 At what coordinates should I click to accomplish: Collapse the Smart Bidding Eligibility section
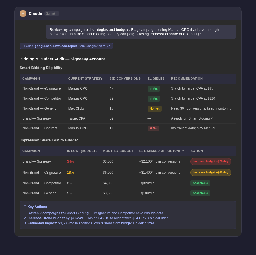(x=41, y=68)
